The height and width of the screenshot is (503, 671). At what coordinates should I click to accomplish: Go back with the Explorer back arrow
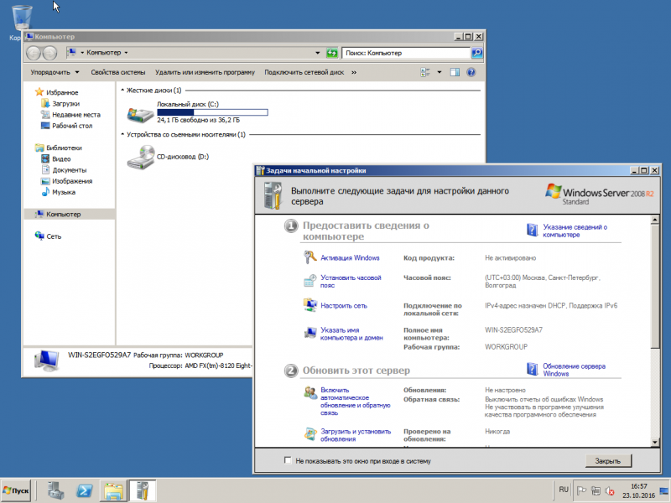[34, 53]
